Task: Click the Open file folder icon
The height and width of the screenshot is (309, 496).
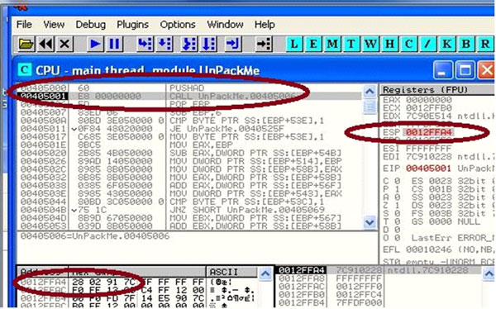Action: (x=26, y=44)
